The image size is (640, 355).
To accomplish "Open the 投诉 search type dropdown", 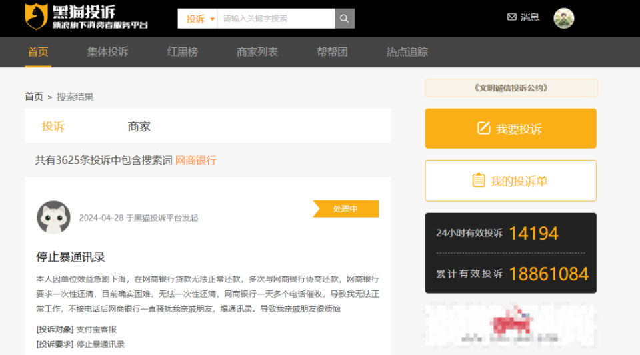I will (x=197, y=19).
